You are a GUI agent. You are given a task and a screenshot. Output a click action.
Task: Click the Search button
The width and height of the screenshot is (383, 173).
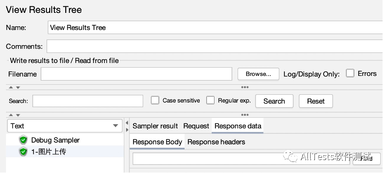(x=274, y=101)
